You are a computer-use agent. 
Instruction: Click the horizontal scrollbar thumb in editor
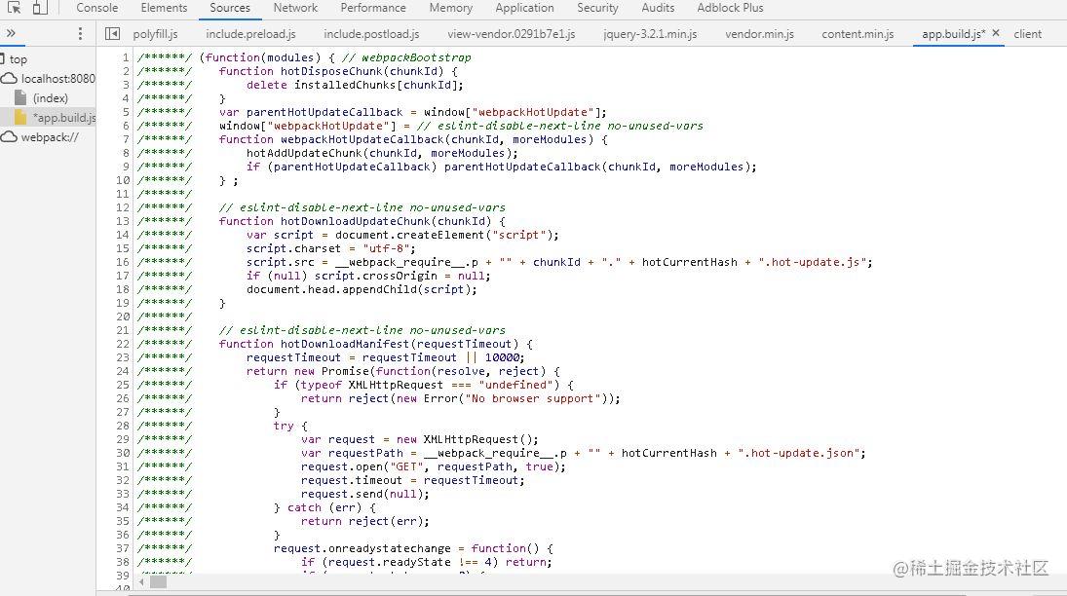pyautogui.click(x=158, y=581)
